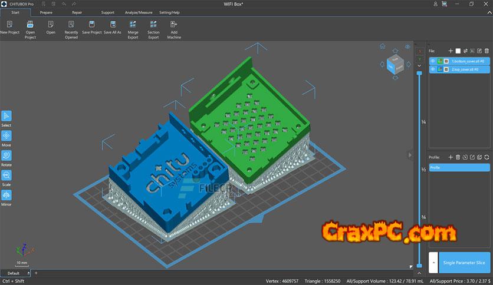The image size is (493, 285).
Task: Choose the Mirror tool
Action: pyautogui.click(x=6, y=195)
